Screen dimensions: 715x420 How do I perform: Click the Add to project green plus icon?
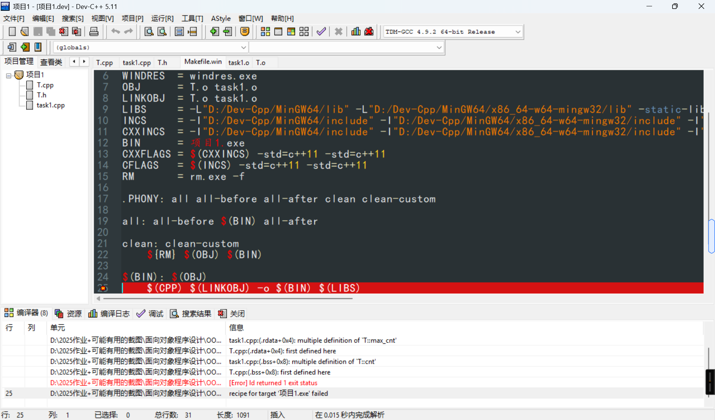(x=214, y=32)
